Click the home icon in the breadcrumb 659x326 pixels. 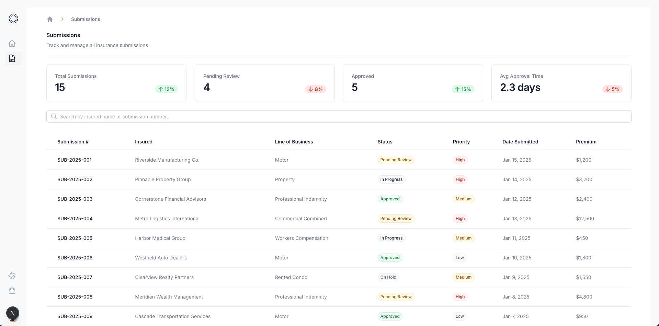50,19
